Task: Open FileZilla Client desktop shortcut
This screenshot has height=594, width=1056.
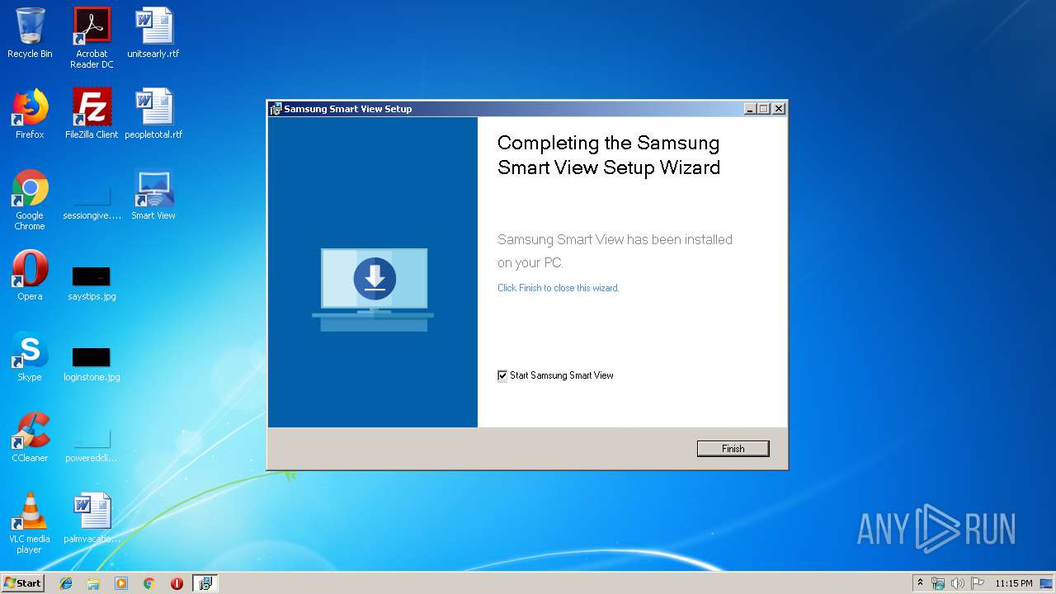Action: click(92, 114)
